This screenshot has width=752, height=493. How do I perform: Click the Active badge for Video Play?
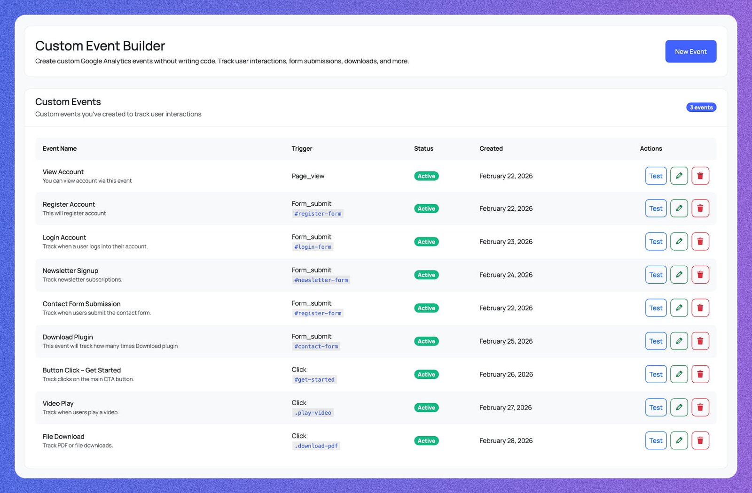pyautogui.click(x=426, y=408)
